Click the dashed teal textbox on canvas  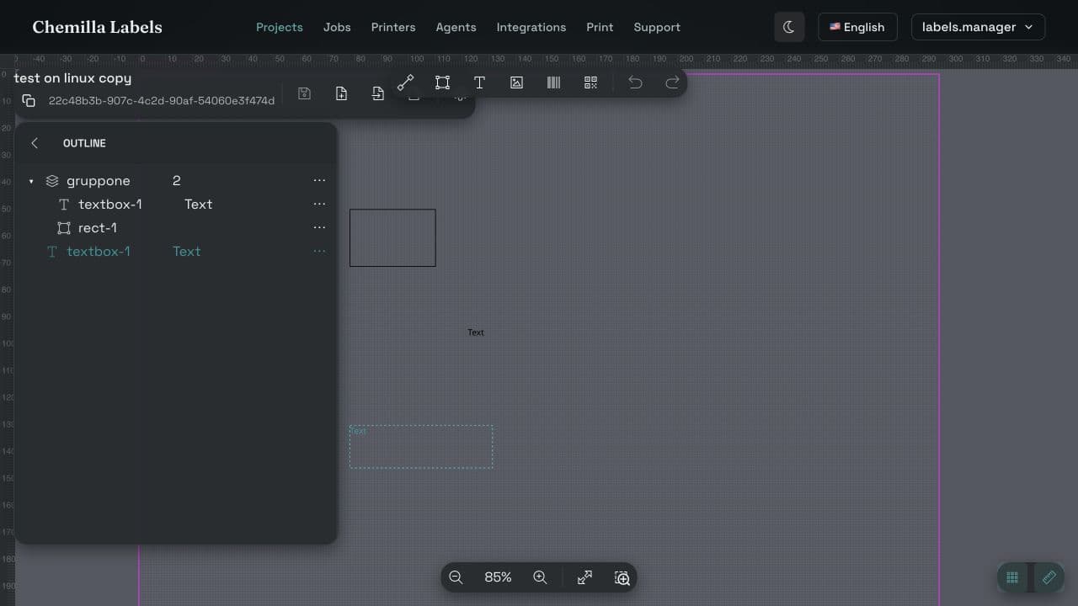point(421,447)
